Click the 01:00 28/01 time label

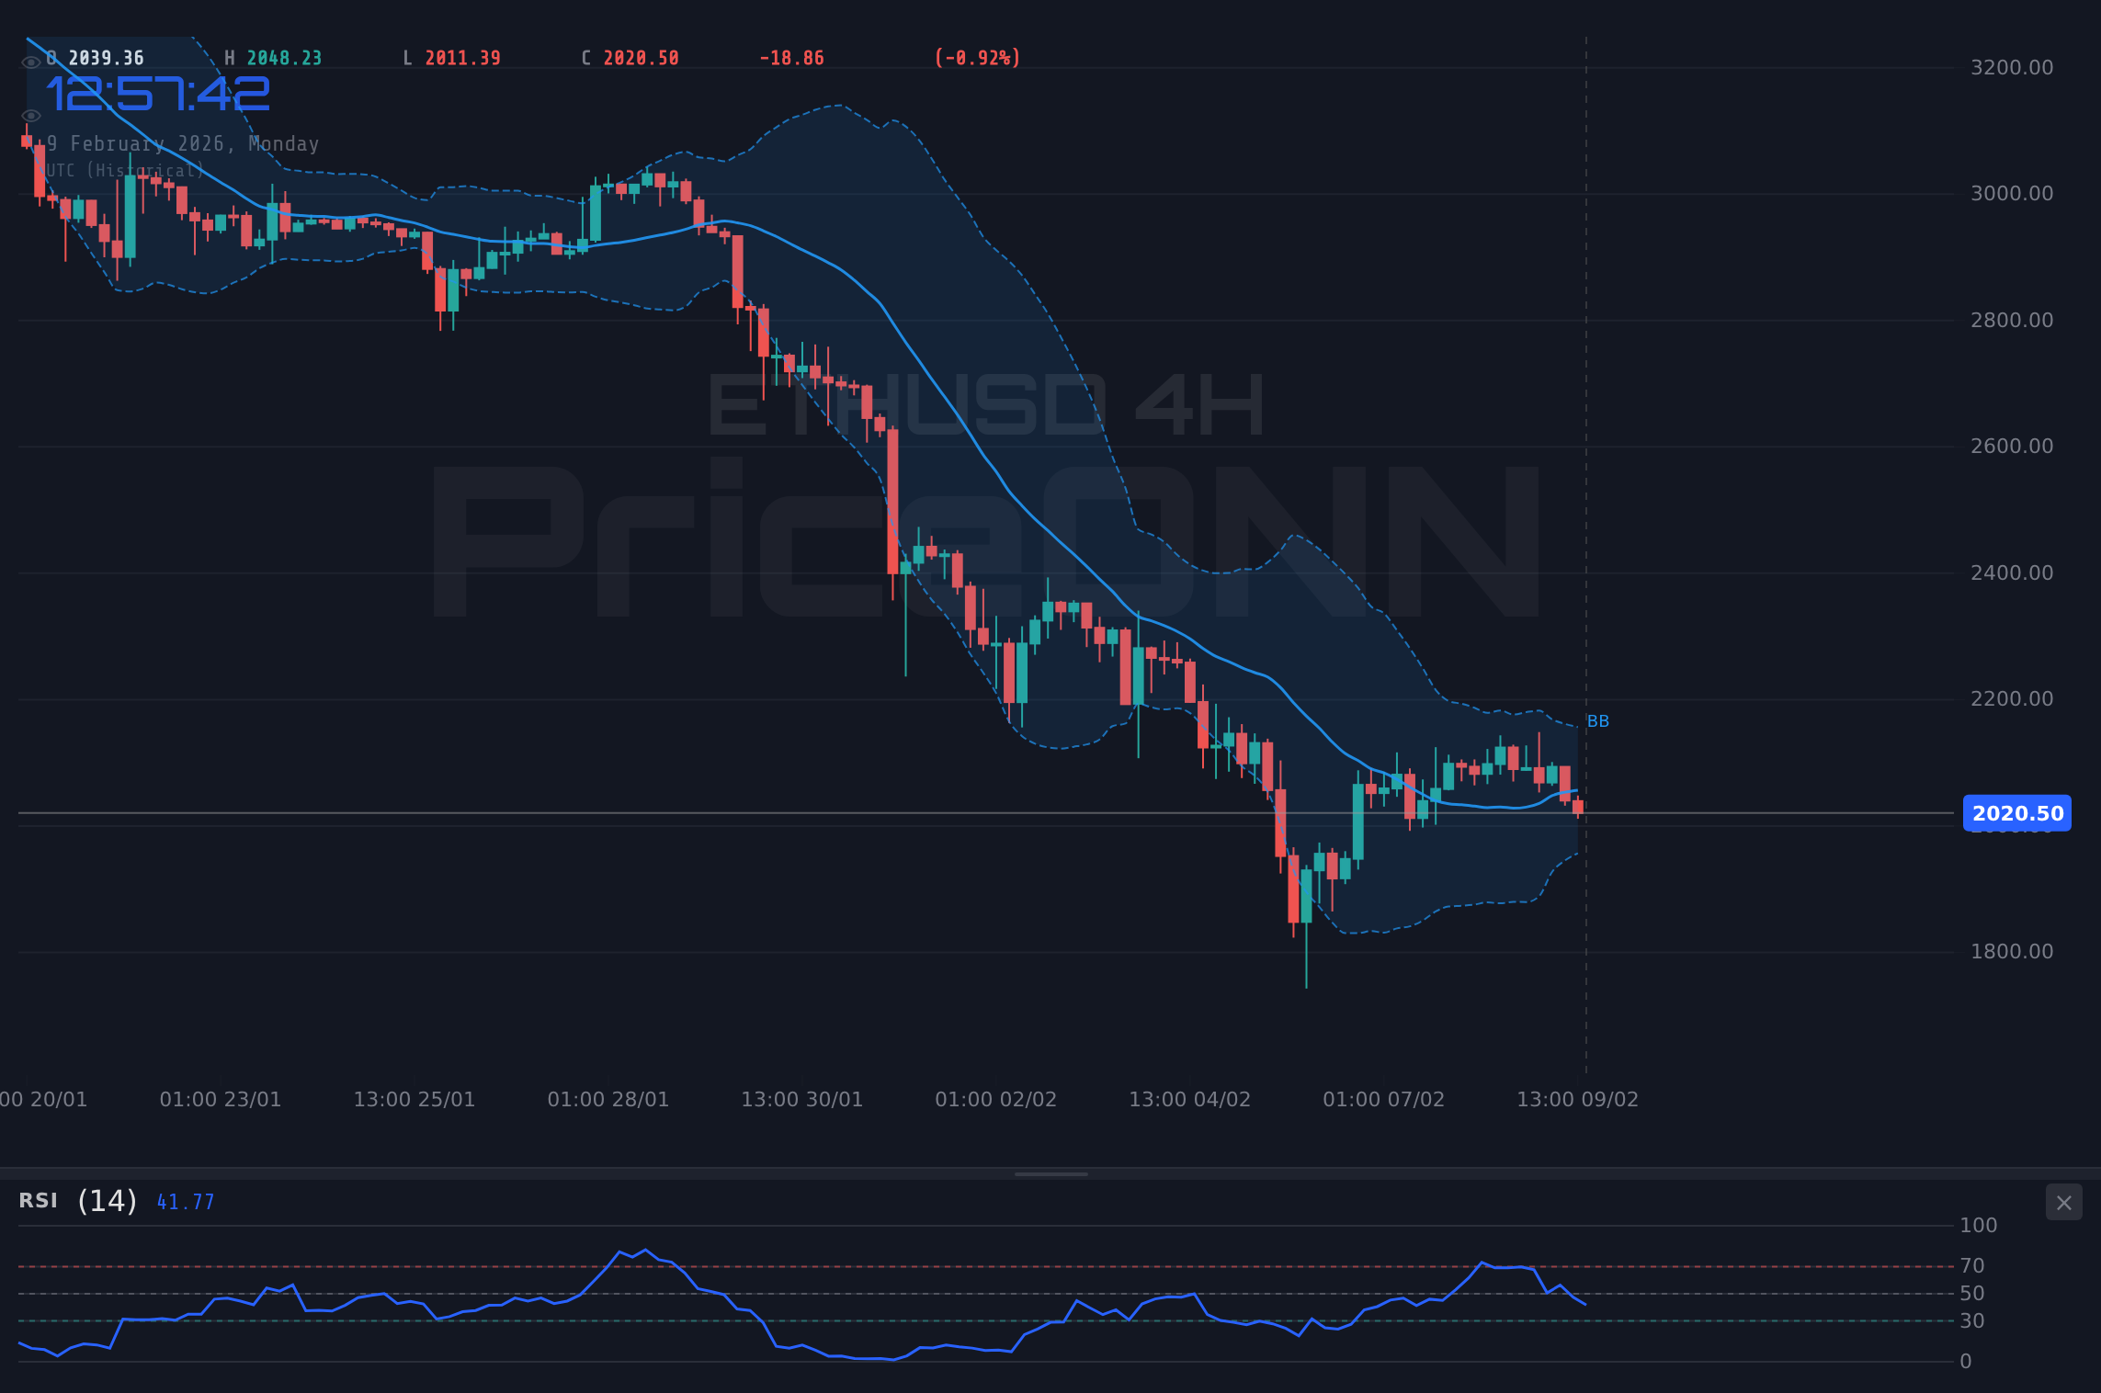(x=608, y=1099)
